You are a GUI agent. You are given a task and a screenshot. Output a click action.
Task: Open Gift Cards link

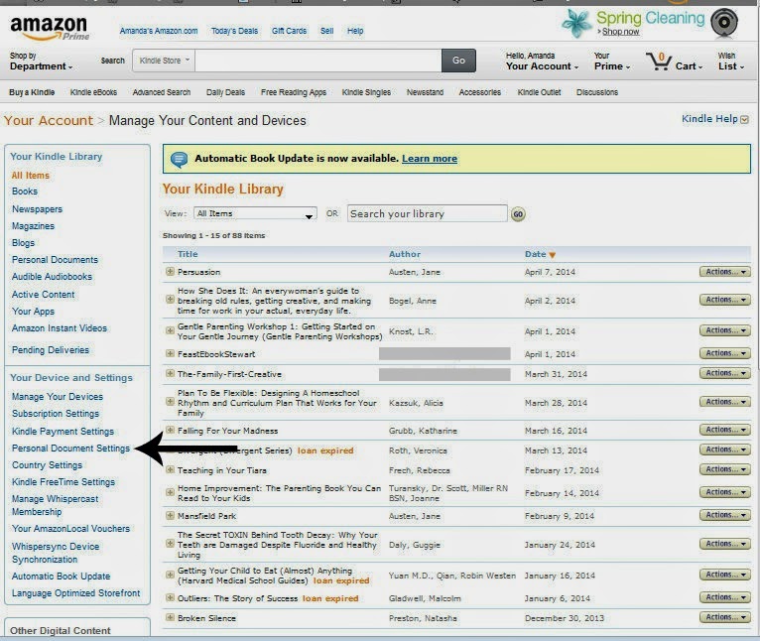289,31
